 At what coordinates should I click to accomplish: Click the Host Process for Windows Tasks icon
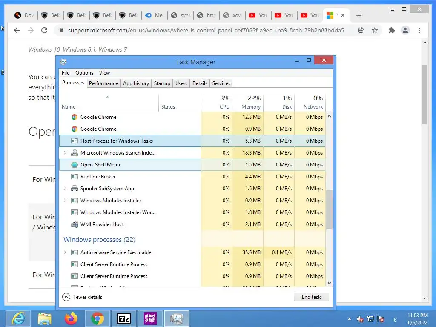point(74,141)
